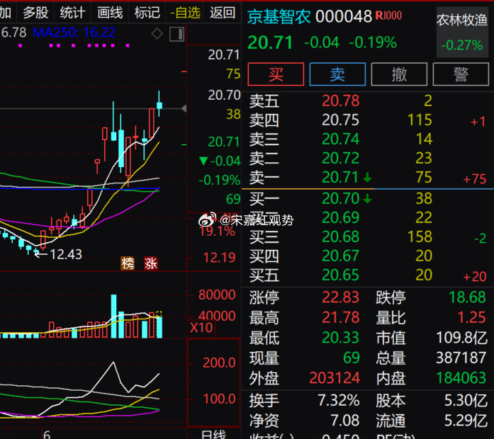Click the 流通 value 5.29亿
This screenshot has width=494, height=439.
(x=466, y=421)
